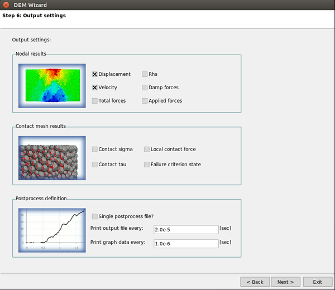335x290 pixels.
Task: Check the Applied forces option
Action: coord(145,101)
